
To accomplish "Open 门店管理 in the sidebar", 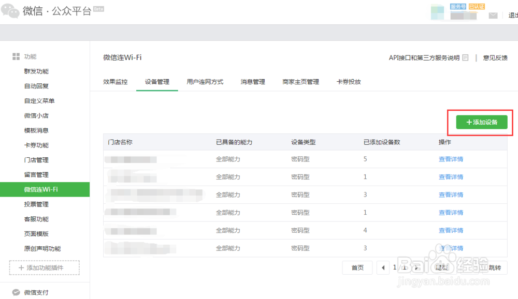I will click(x=36, y=160).
